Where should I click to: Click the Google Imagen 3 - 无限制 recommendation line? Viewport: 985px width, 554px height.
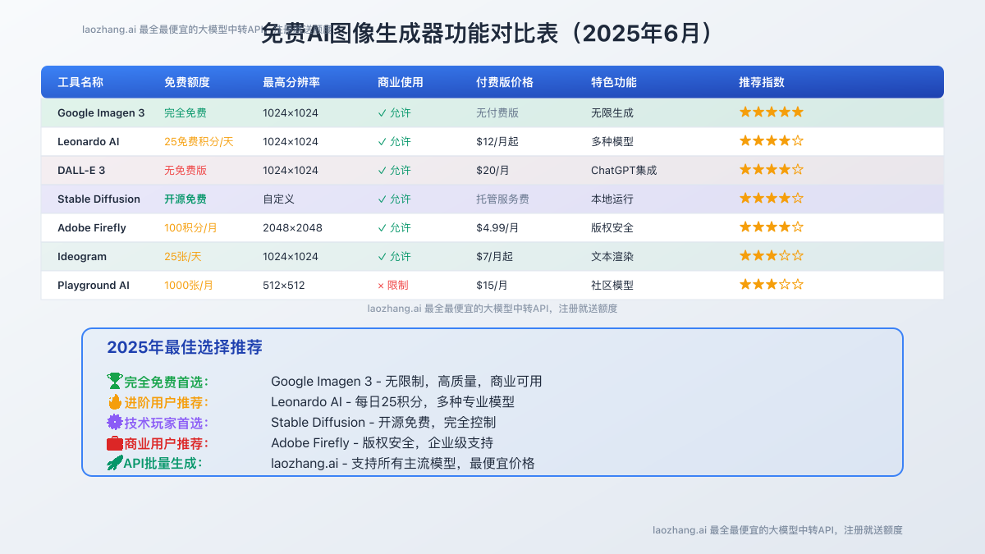(406, 381)
